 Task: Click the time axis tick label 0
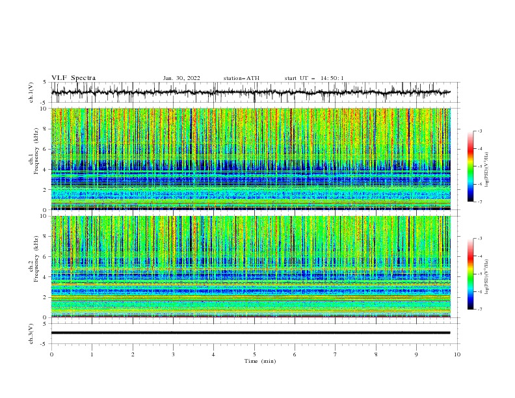pos(51,354)
